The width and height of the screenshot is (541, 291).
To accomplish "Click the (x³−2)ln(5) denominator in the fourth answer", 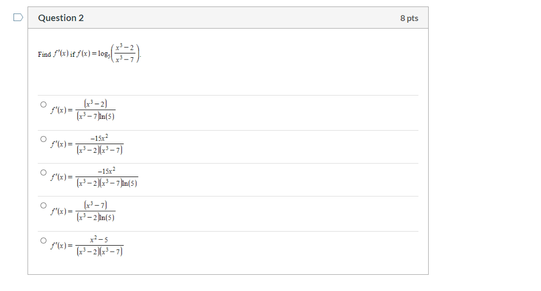I will [96, 217].
